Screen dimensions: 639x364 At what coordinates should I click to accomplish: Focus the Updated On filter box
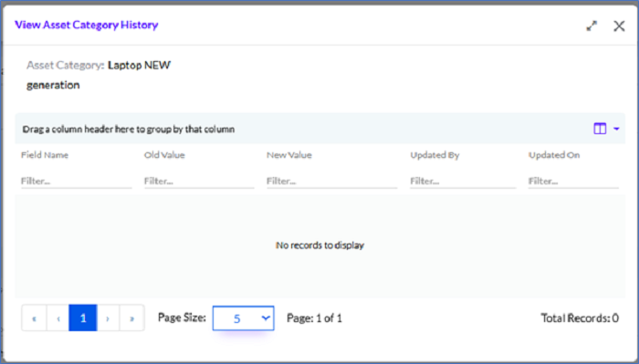point(573,182)
